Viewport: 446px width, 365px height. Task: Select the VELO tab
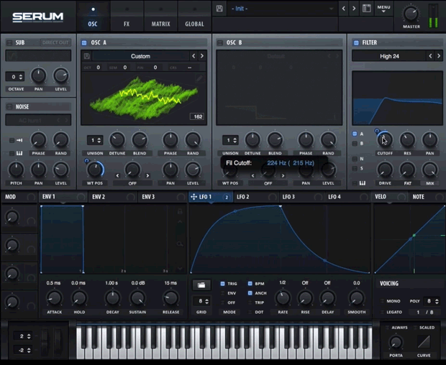tap(390, 197)
